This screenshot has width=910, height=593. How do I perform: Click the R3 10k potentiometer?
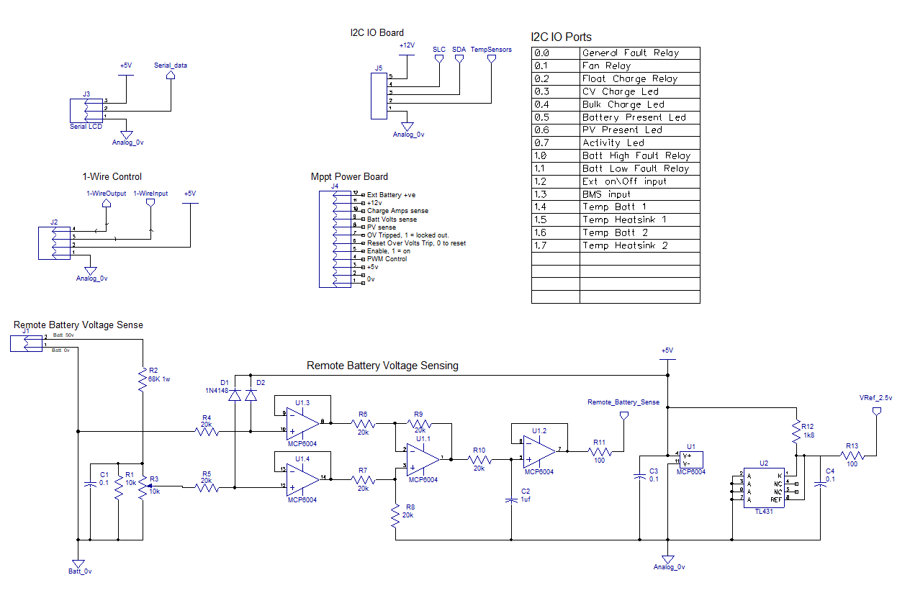pyautogui.click(x=143, y=489)
